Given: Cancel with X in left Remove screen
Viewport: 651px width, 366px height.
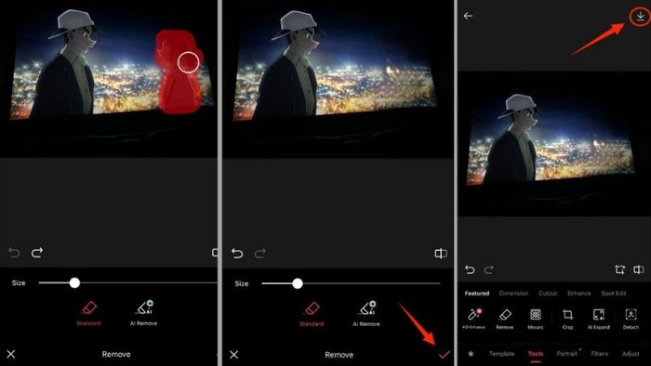Looking at the screenshot, I should click(x=11, y=354).
